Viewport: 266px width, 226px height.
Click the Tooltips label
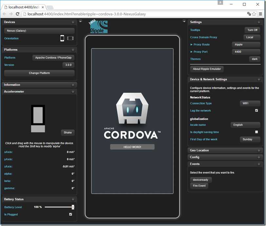click(x=195, y=30)
